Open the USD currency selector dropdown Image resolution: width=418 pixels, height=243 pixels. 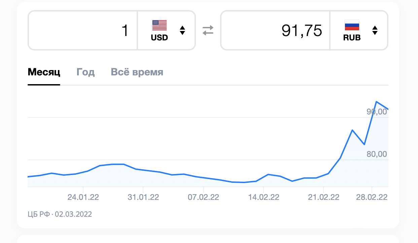pyautogui.click(x=166, y=30)
